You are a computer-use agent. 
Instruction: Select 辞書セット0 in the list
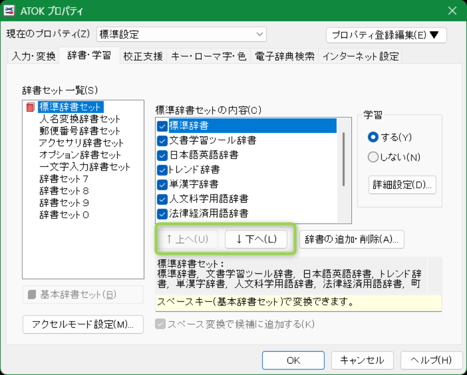click(64, 215)
